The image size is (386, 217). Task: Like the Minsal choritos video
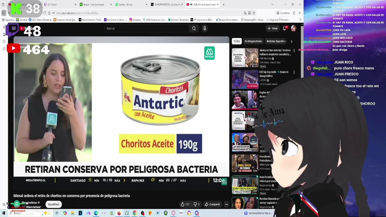pos(185,204)
